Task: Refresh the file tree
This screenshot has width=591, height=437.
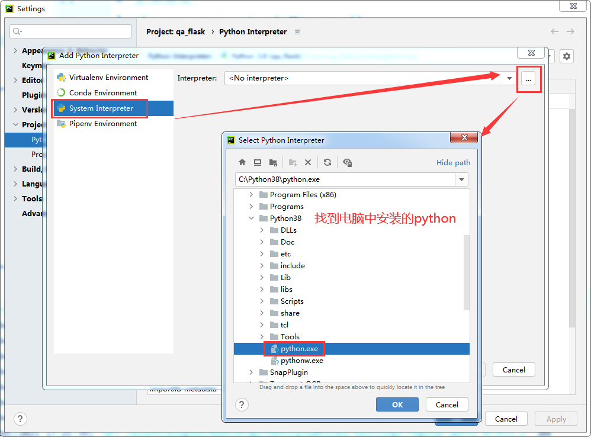Action: (327, 162)
